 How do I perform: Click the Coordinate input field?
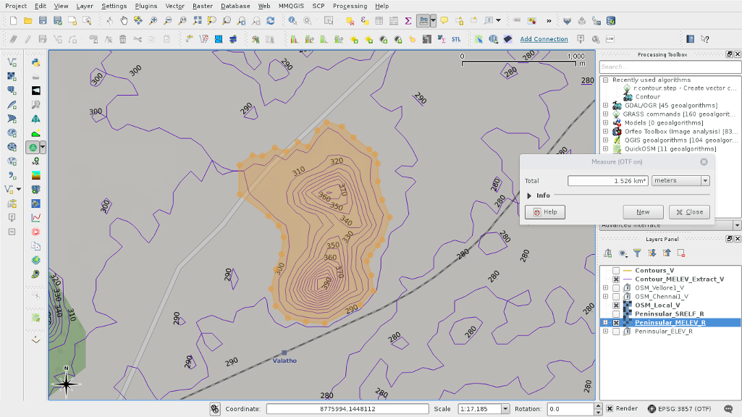347,409
